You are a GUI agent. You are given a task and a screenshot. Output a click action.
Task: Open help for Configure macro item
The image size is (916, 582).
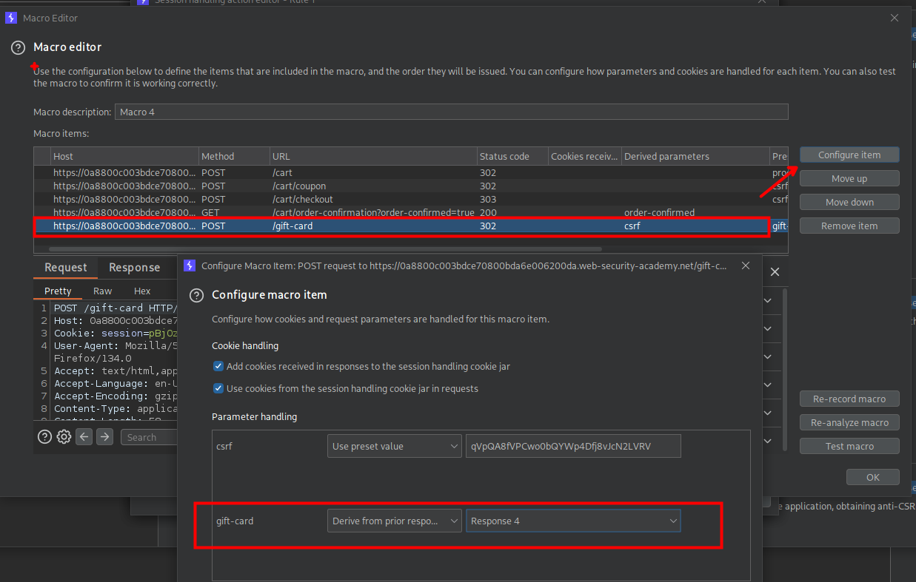[196, 295]
